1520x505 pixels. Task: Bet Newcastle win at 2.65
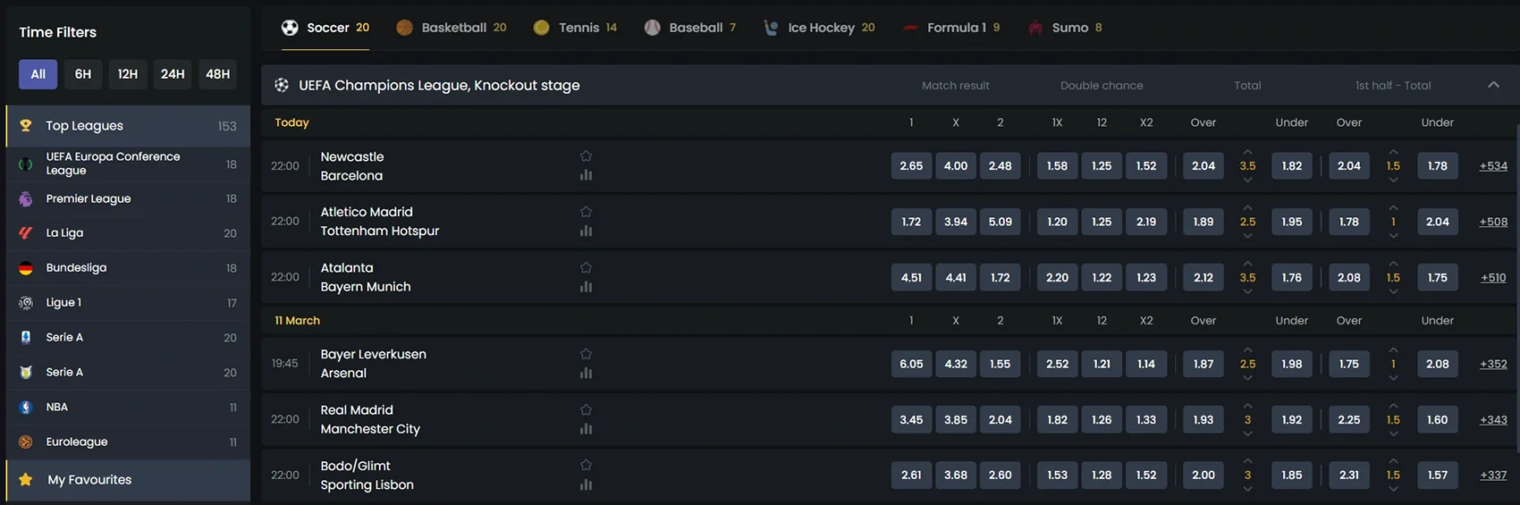[911, 165]
